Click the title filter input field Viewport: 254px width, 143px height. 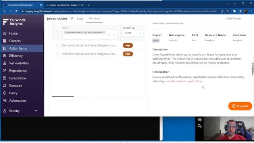click(x=90, y=35)
